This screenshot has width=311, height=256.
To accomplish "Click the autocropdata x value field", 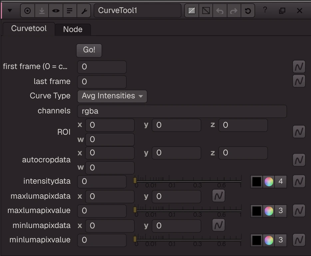I will pyautogui.click(x=110, y=153).
